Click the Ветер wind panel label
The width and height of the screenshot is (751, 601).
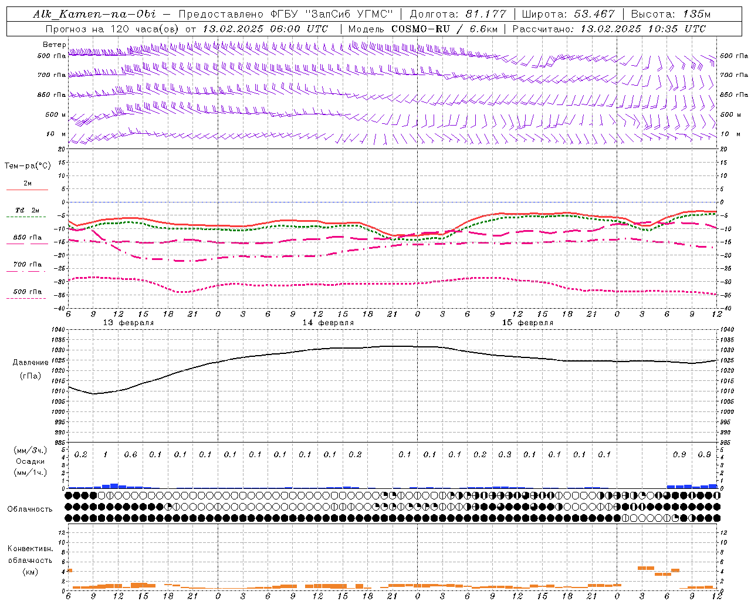[54, 45]
